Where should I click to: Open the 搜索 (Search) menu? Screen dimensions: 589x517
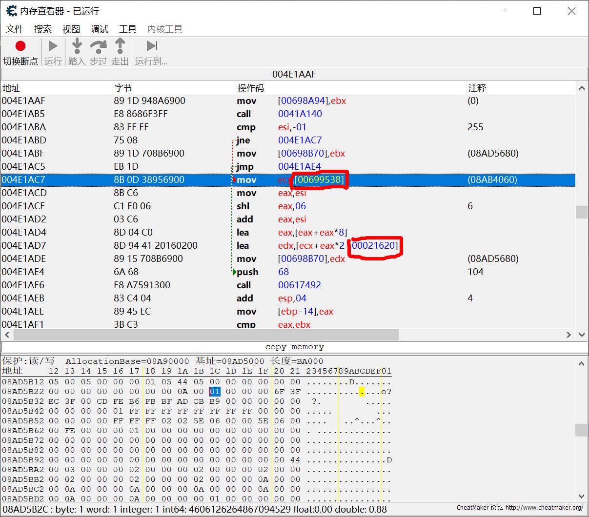coord(43,29)
